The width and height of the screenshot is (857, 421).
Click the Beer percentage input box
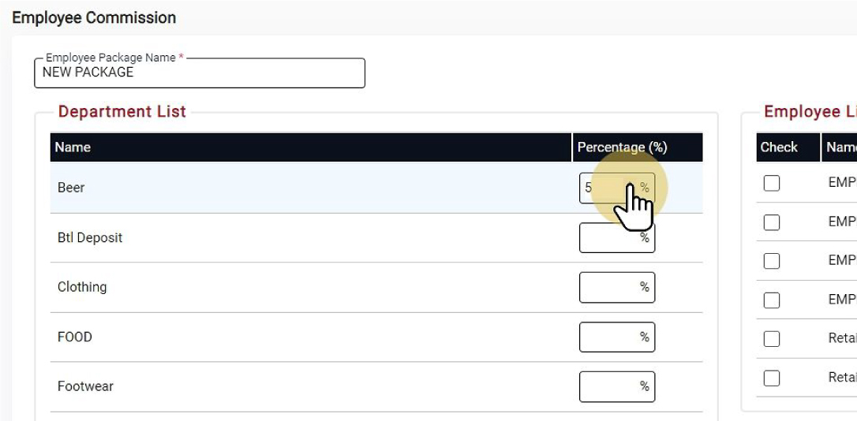click(606, 188)
